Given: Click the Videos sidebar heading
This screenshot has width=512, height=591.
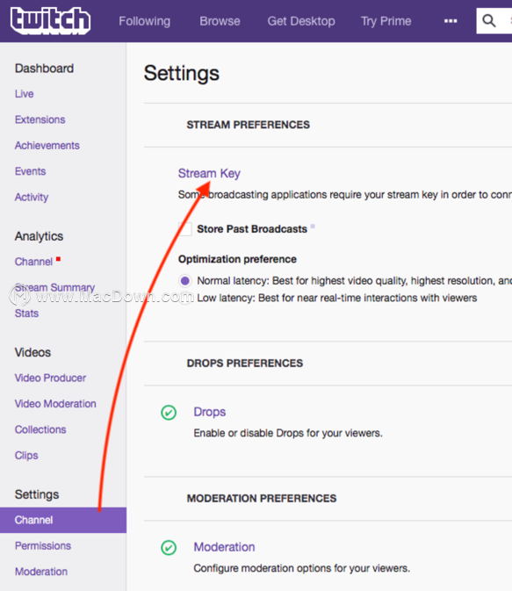Looking at the screenshot, I should 32,352.
